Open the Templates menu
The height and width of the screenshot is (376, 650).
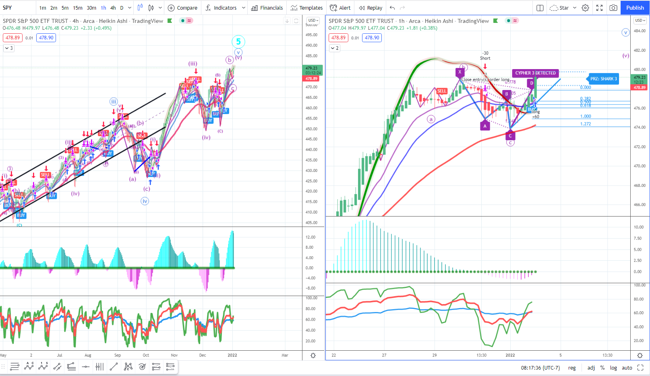pos(306,8)
